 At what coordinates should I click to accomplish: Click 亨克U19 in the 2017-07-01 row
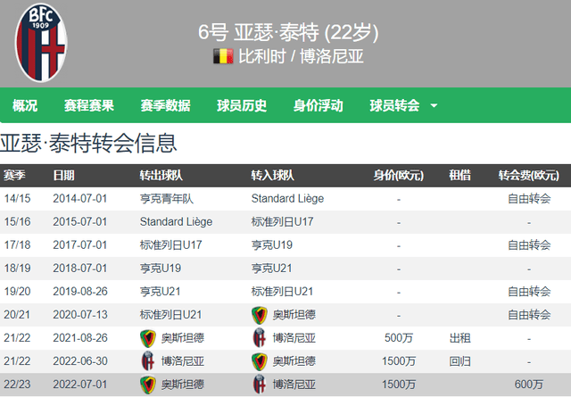(x=272, y=245)
